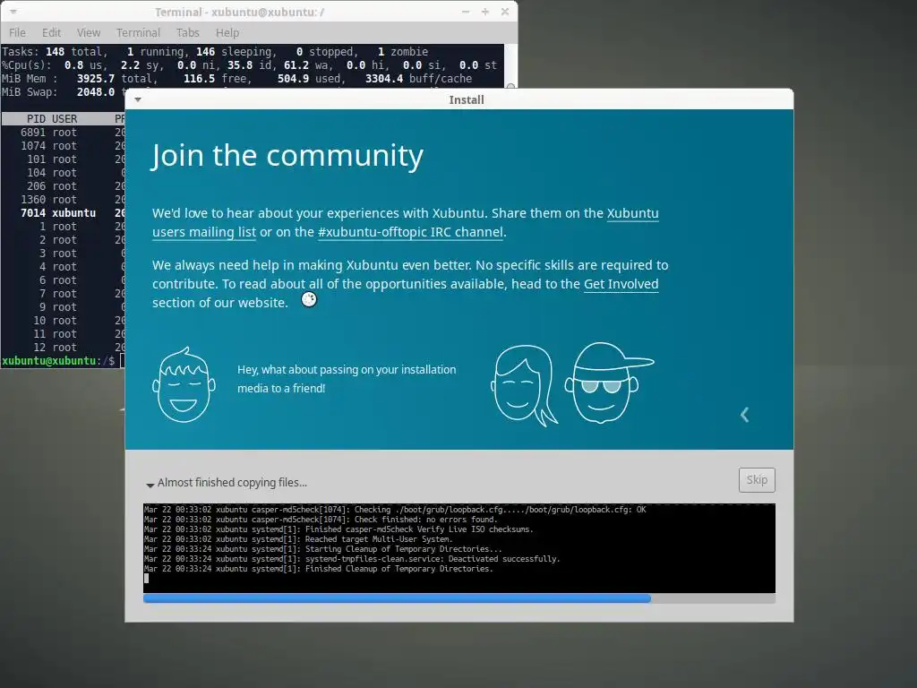
Task: Open the Tabs menu in Terminal
Action: [188, 33]
